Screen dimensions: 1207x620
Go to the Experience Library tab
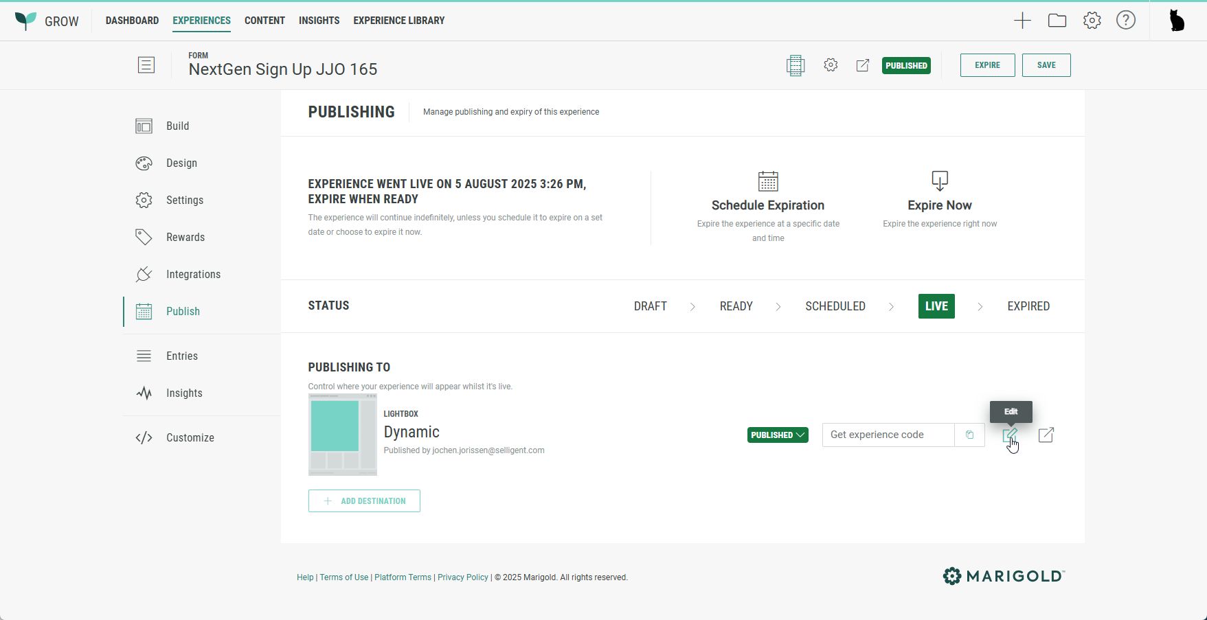(398, 21)
